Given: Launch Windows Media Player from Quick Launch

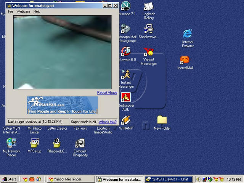Looking at the screenshot, I should [39, 179].
